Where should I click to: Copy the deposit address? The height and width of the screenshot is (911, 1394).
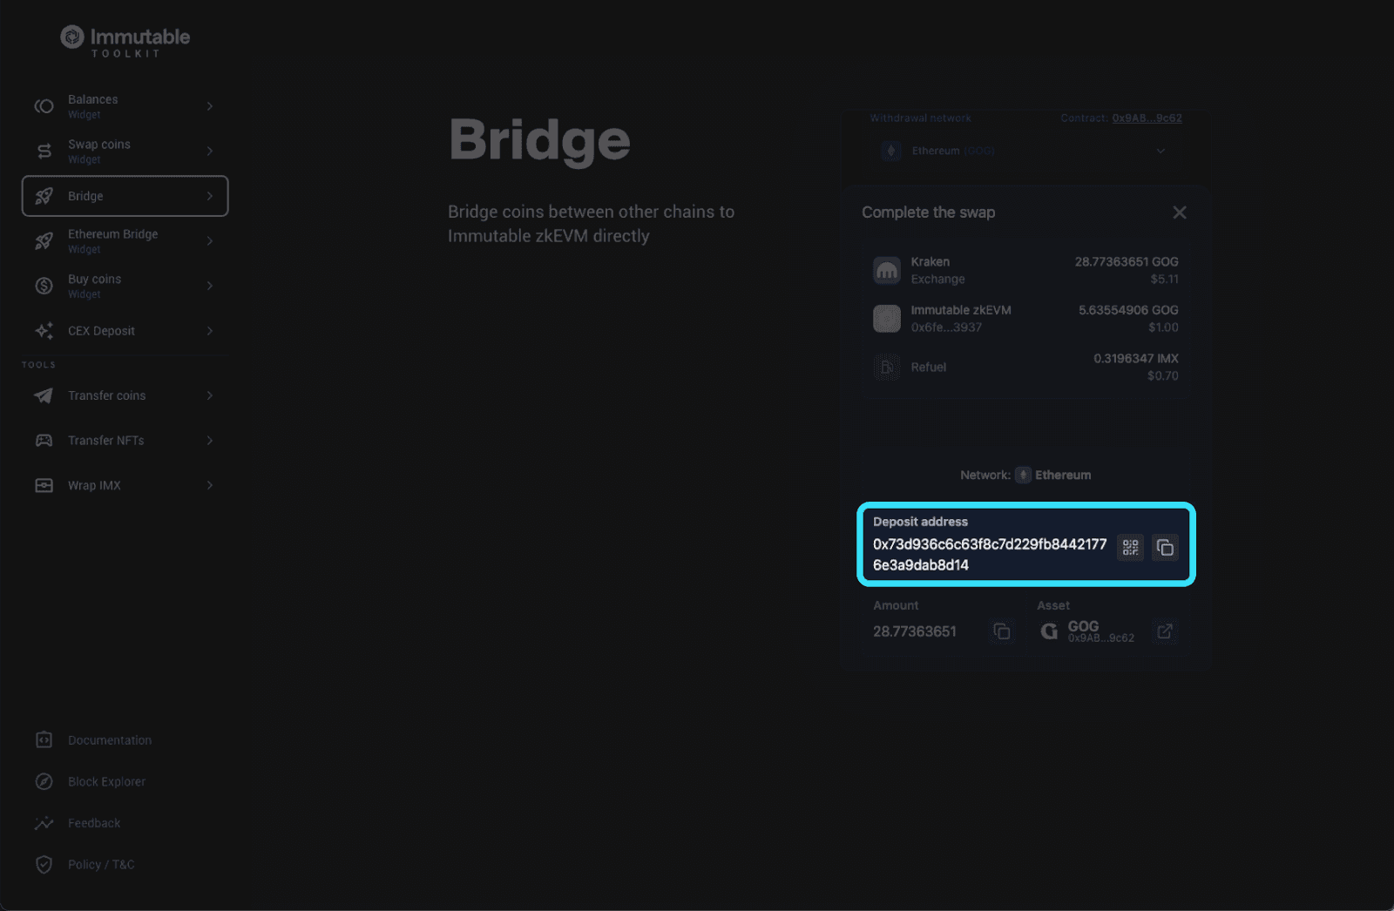[x=1165, y=547]
